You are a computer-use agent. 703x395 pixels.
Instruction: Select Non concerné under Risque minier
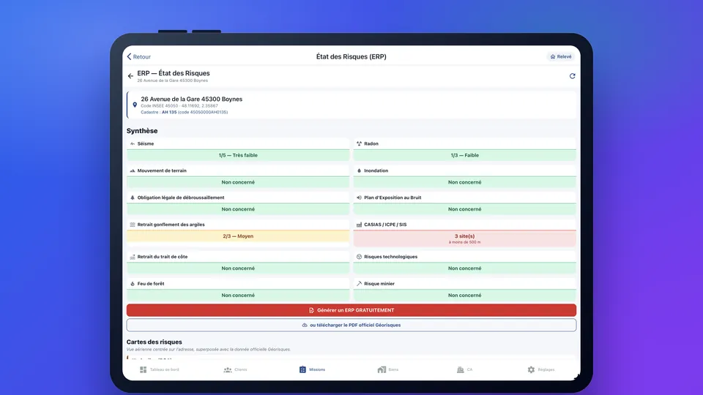(x=464, y=295)
